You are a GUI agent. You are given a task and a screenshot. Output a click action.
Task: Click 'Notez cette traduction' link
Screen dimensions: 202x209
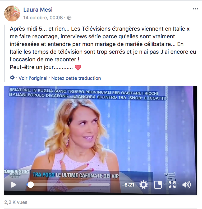pos(76,78)
